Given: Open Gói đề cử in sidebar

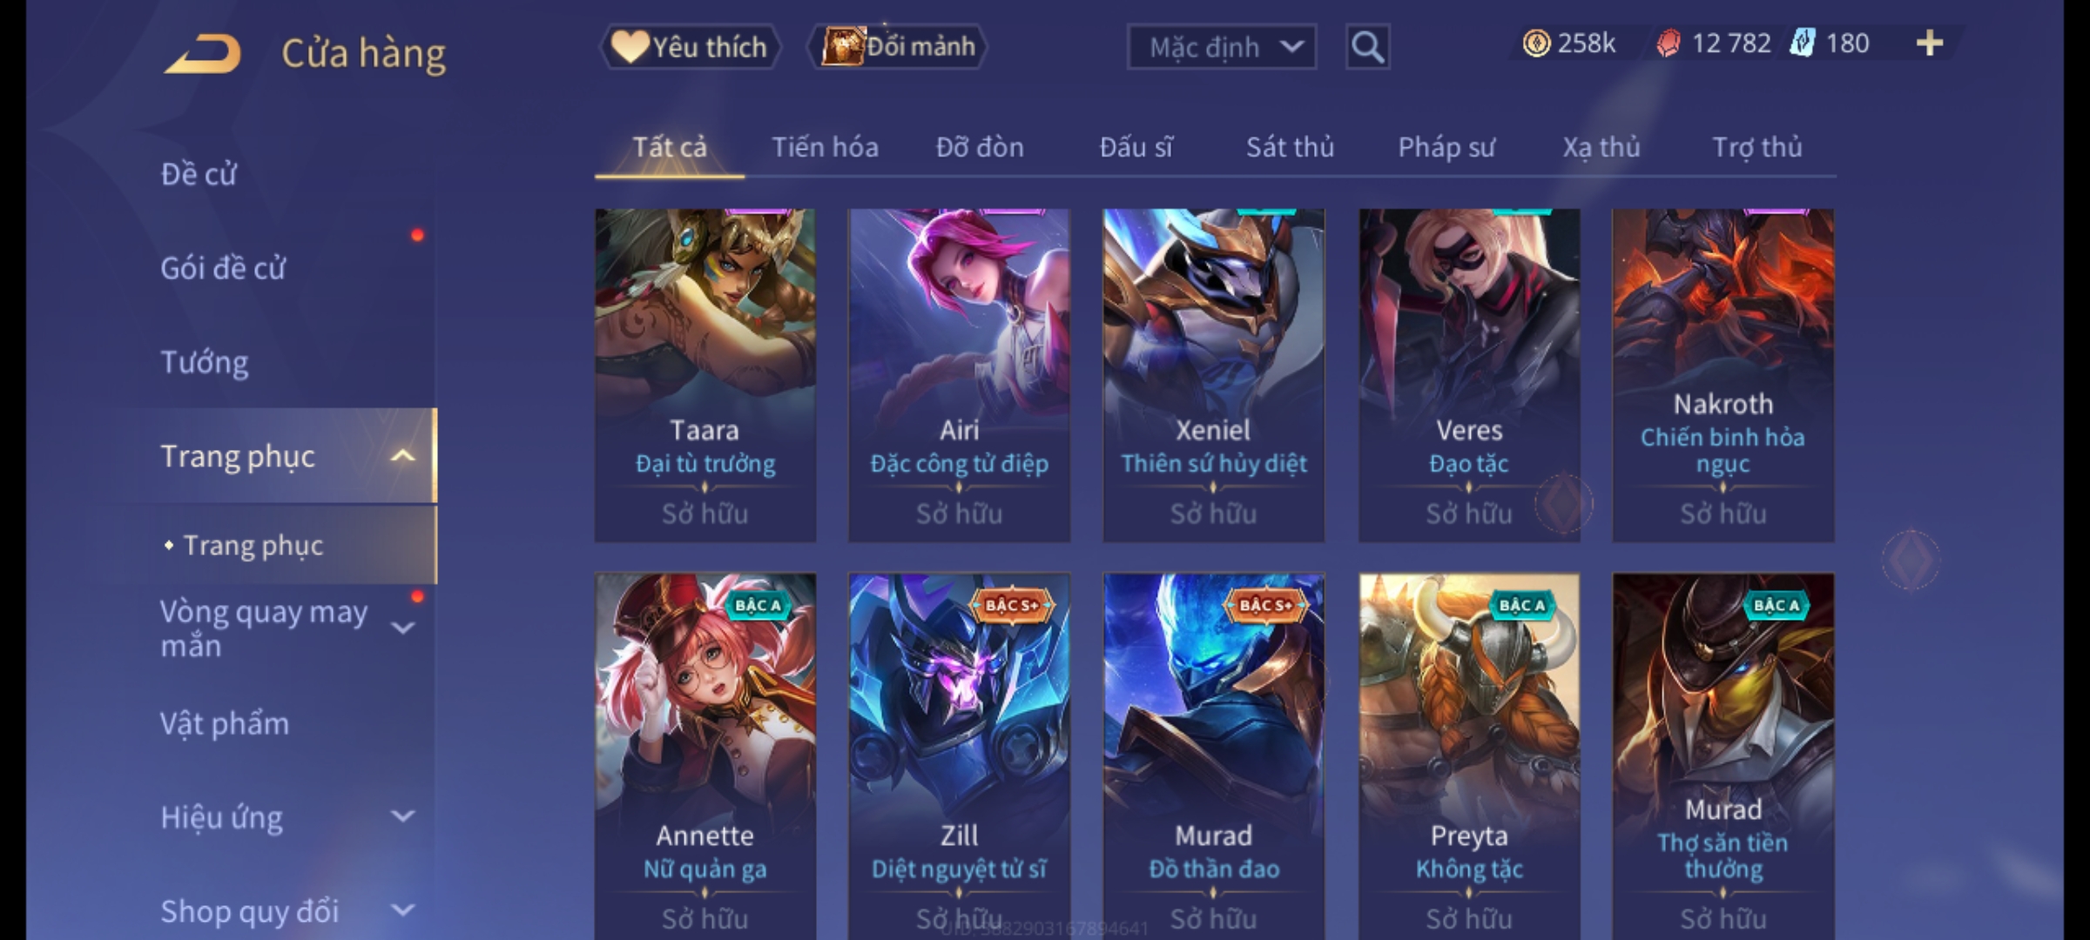Looking at the screenshot, I should [223, 268].
